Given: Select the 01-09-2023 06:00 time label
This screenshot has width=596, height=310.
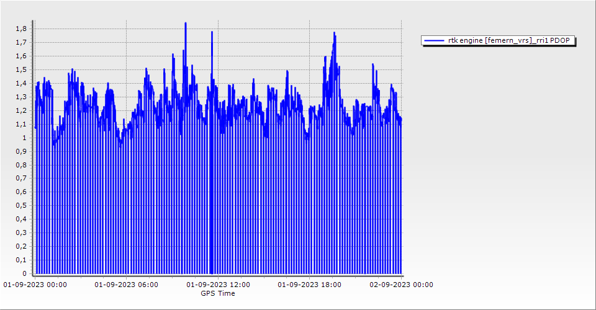Looking at the screenshot, I should (127, 285).
